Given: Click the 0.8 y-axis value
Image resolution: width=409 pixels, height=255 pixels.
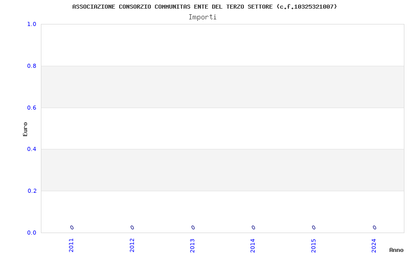Looking at the screenshot, I should [x=32, y=66].
